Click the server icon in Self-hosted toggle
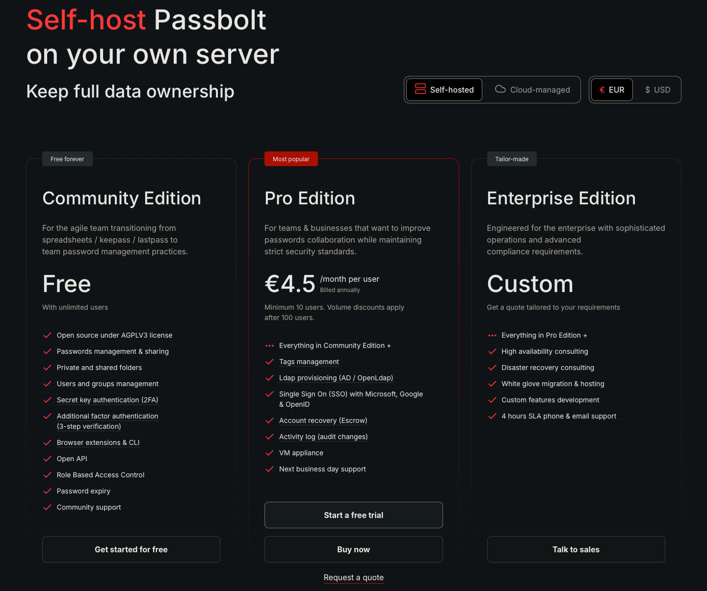The image size is (707, 591). (x=420, y=89)
